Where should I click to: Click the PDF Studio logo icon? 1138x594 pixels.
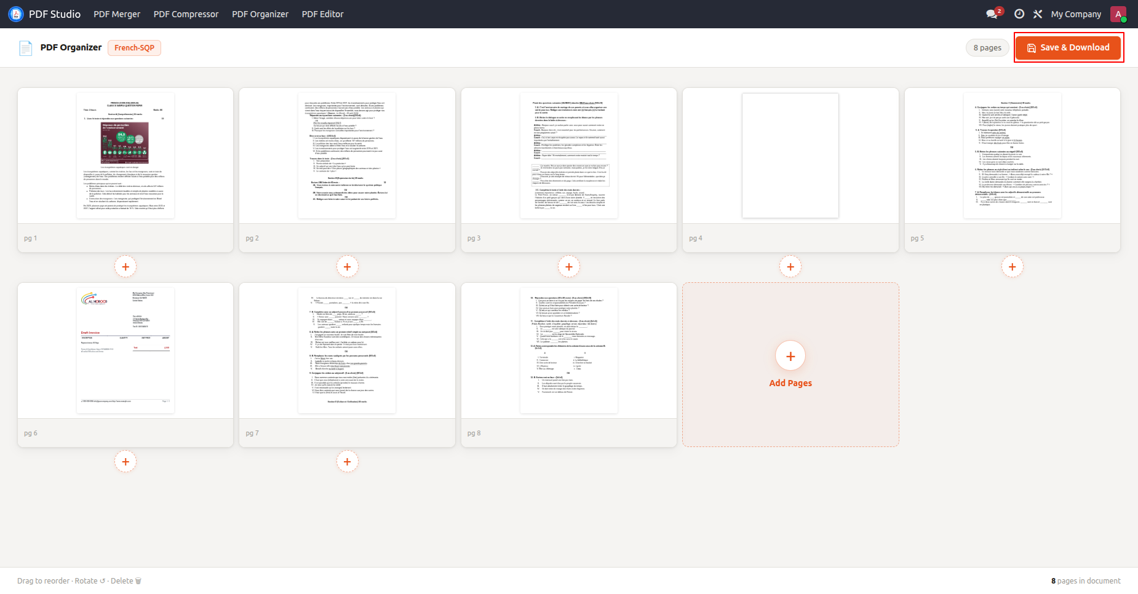pos(16,14)
